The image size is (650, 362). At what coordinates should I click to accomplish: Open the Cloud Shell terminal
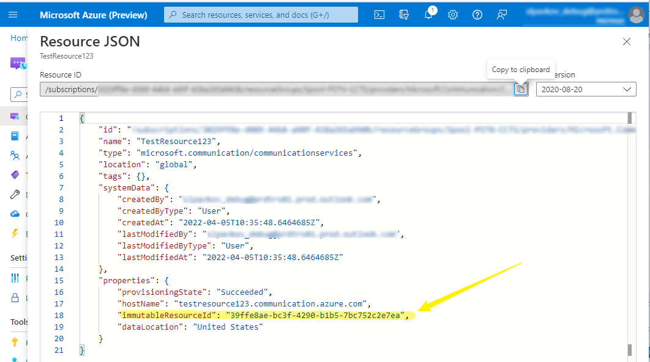[379, 15]
